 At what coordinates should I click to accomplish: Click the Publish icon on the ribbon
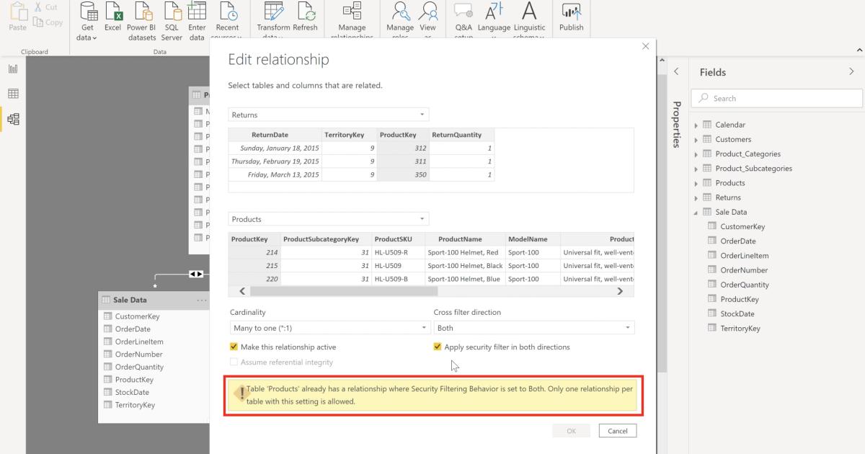571,16
